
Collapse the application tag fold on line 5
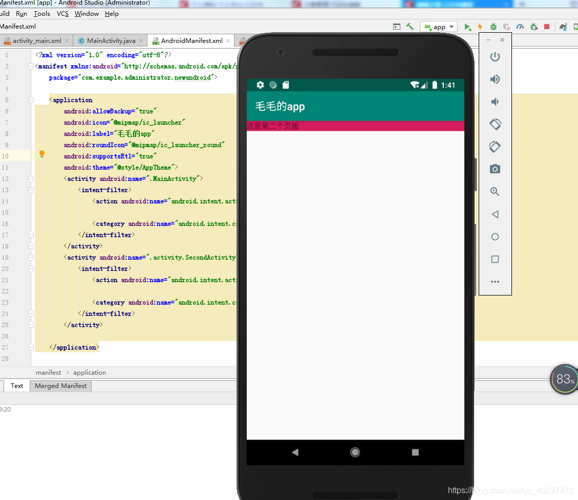[x=31, y=100]
